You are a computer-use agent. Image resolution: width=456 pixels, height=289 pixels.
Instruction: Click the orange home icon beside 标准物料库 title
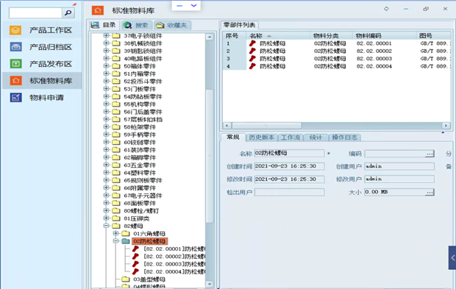coord(98,10)
